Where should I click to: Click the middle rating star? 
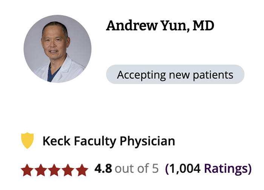pyautogui.click(x=54, y=170)
